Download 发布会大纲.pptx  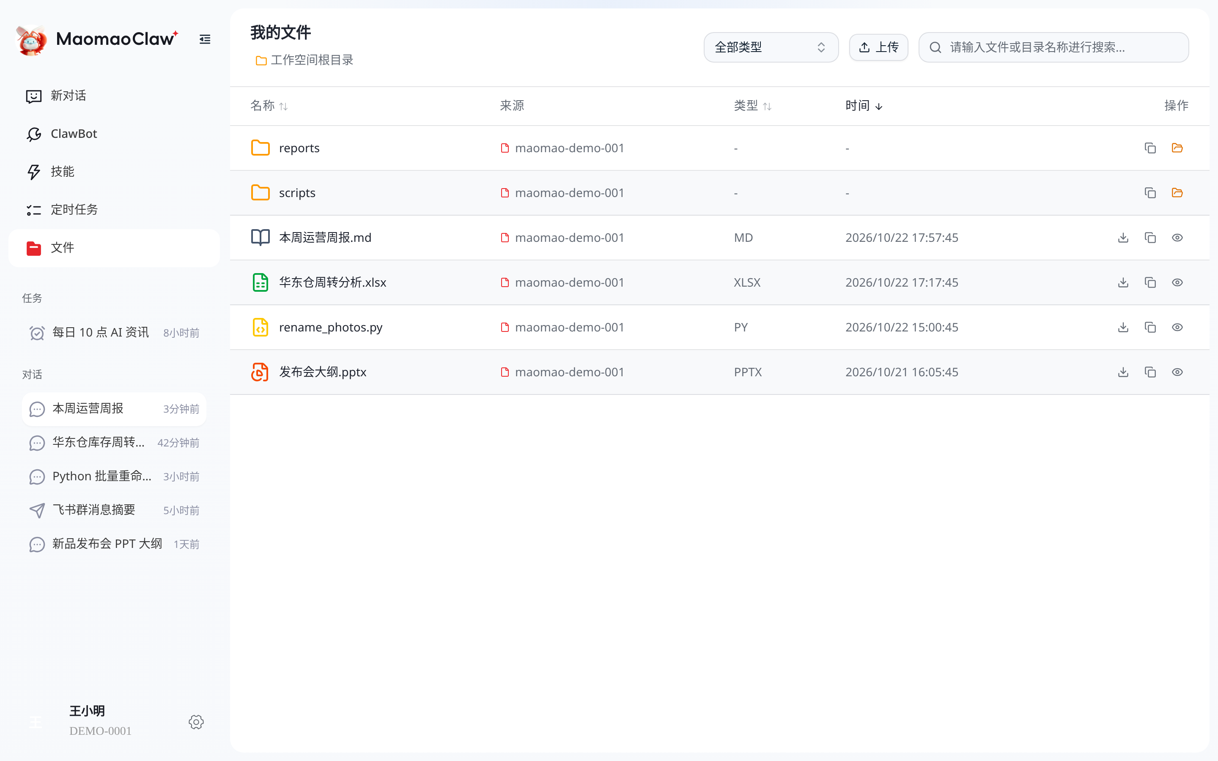point(1123,372)
